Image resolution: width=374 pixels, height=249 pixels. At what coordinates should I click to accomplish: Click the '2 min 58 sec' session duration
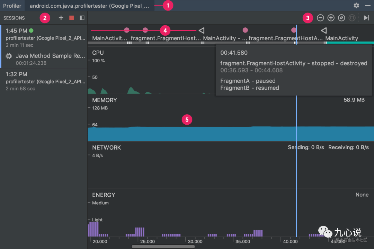(x=20, y=89)
